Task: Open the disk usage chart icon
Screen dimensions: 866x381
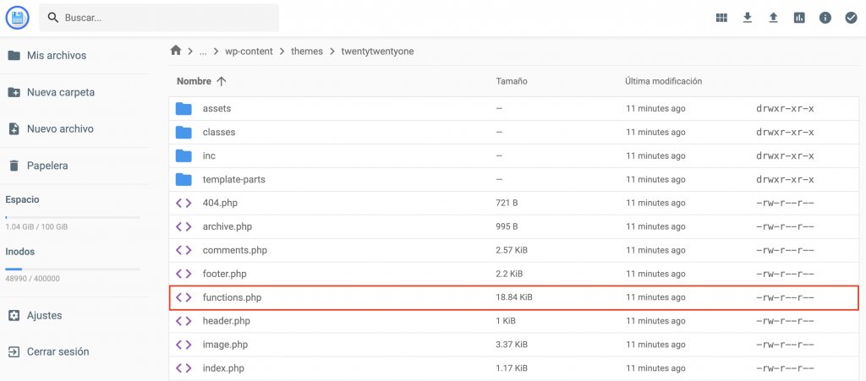Action: tap(799, 18)
